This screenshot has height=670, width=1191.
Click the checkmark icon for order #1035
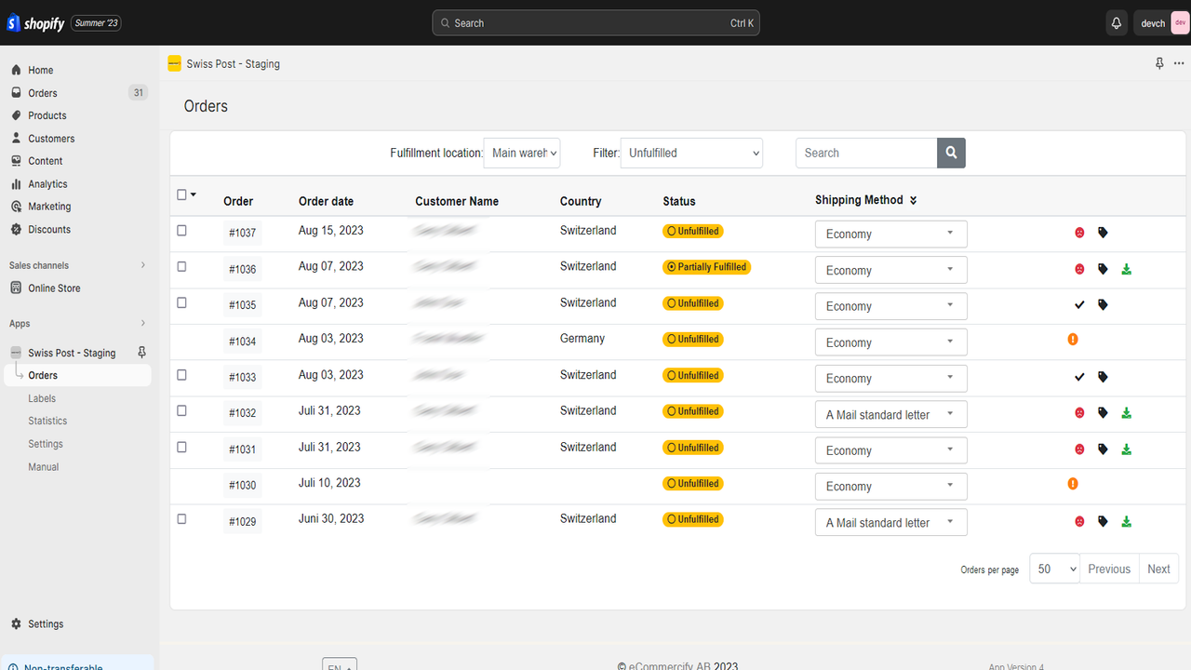tap(1079, 304)
